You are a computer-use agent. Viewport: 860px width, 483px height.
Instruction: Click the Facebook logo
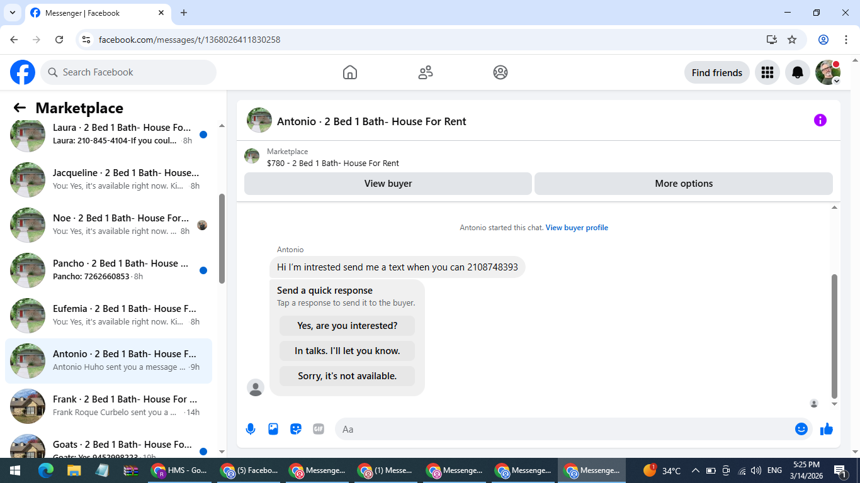coord(23,72)
